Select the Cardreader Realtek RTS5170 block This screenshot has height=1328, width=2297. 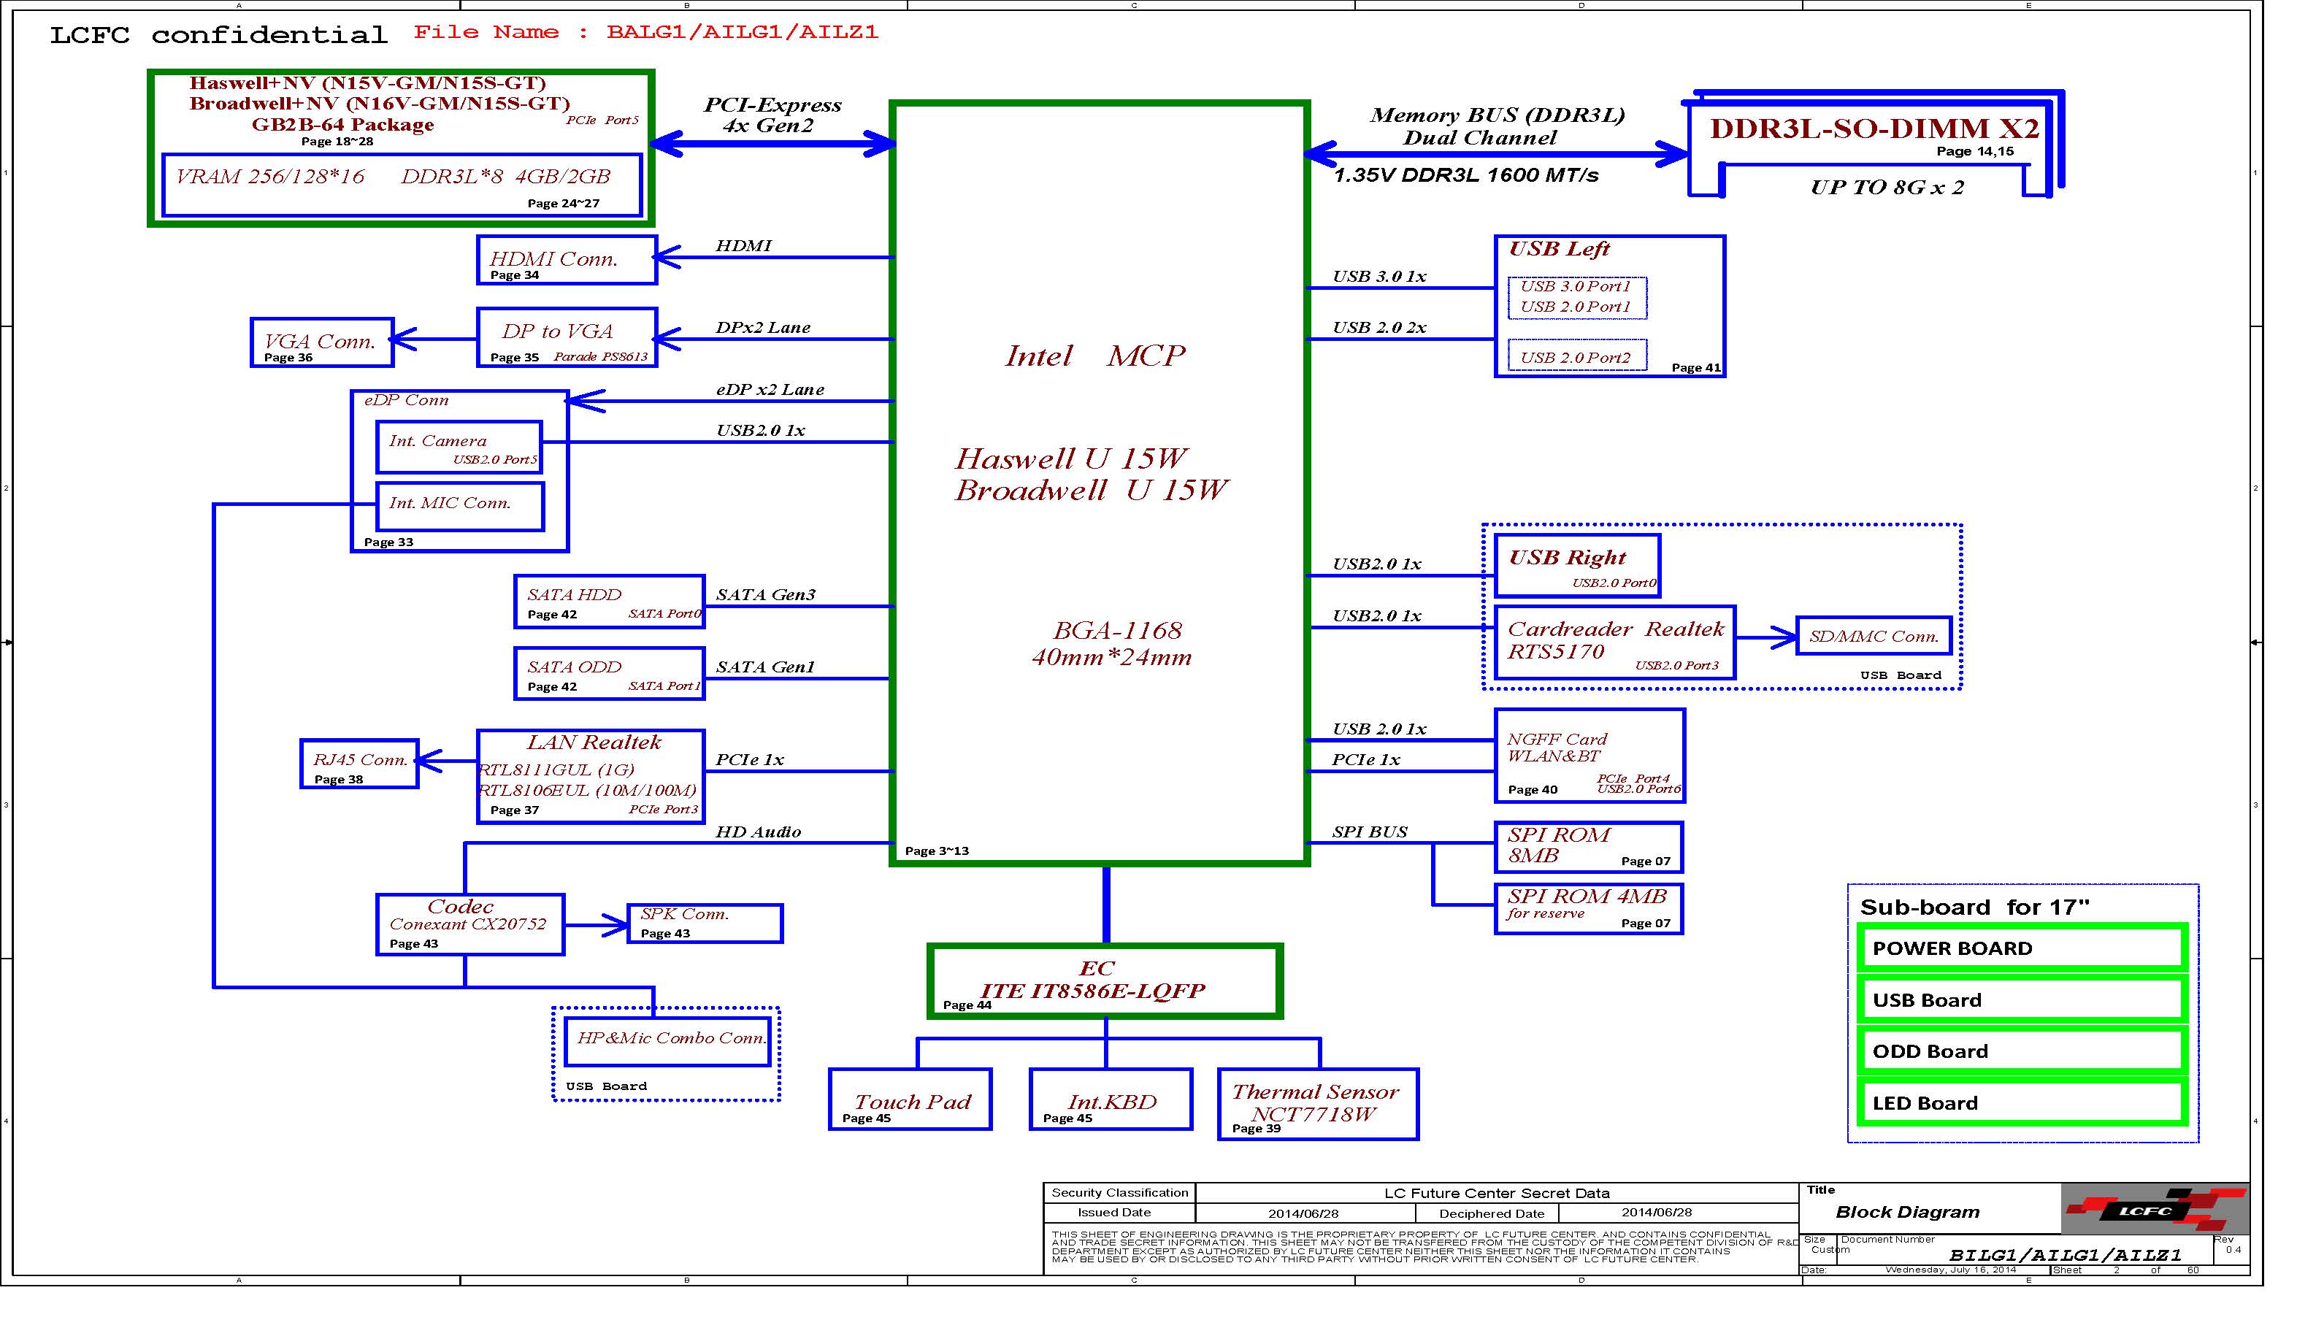point(1615,642)
